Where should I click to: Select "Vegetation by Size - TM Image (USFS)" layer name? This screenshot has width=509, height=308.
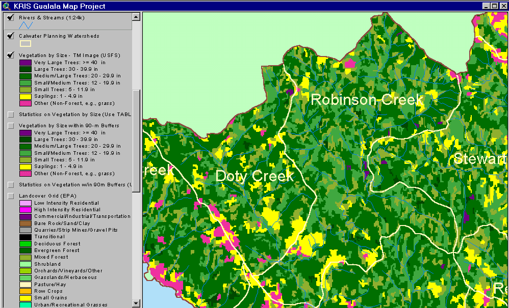[69, 55]
